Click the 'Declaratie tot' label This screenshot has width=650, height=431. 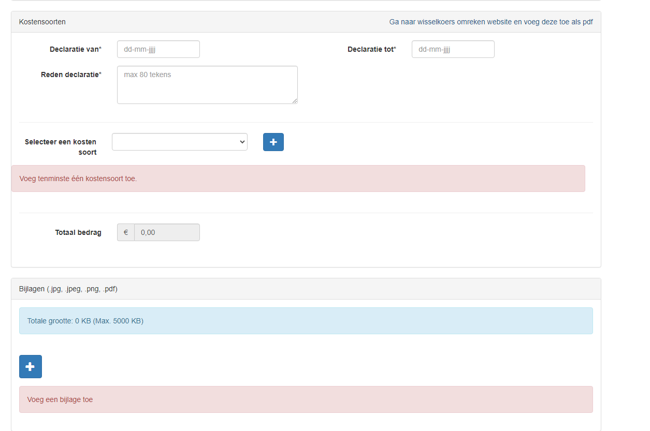(371, 49)
